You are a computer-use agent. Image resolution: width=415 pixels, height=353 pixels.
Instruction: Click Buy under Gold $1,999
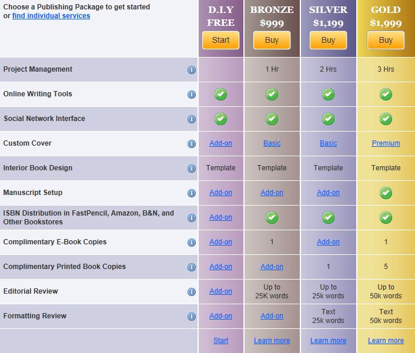386,40
